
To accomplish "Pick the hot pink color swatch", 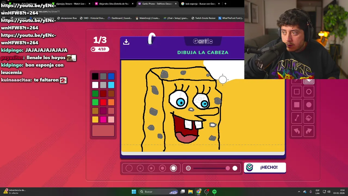I will (x=103, y=120).
